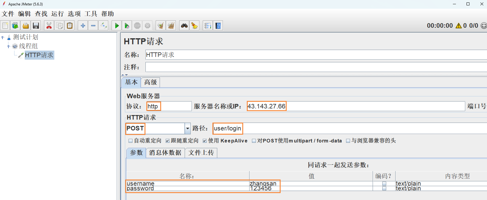Image resolution: width=487 pixels, height=200 pixels.
Task: Click the 注释 input field
Action: point(316,67)
